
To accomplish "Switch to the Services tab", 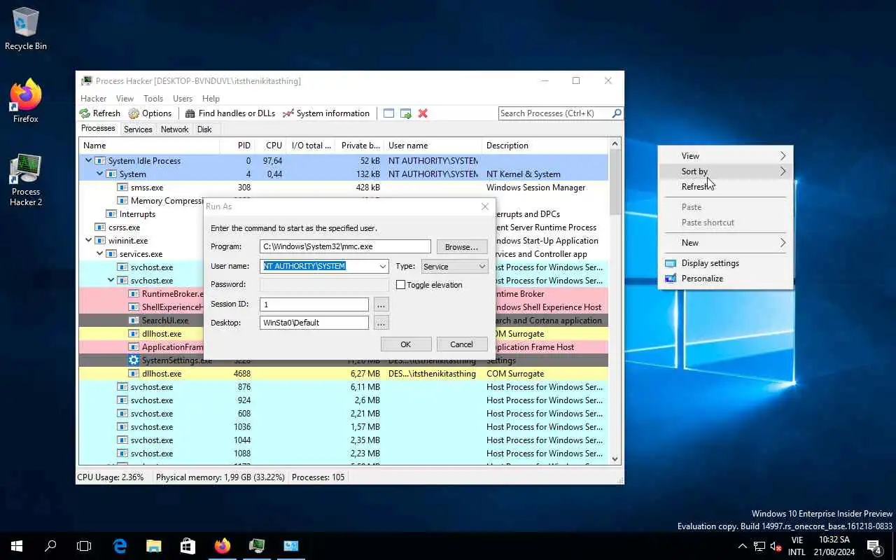I will 138,129.
